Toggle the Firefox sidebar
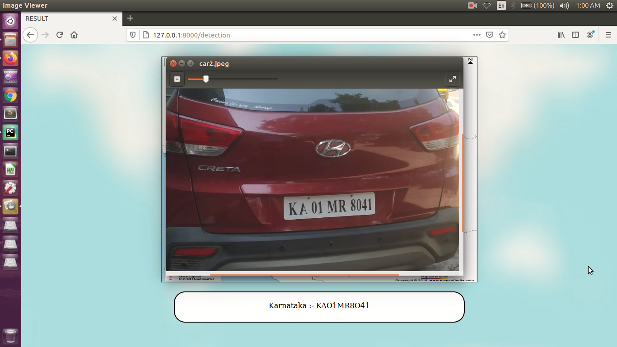The width and height of the screenshot is (617, 347). click(575, 34)
